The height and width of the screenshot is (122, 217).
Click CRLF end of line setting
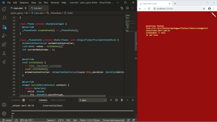click(x=68, y=120)
